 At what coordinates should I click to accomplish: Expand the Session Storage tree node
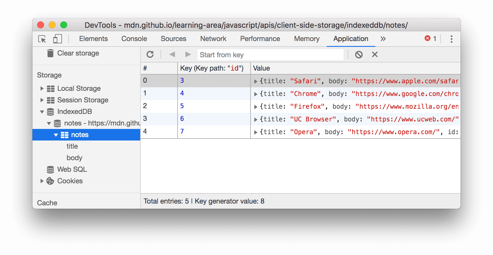pyautogui.click(x=42, y=100)
